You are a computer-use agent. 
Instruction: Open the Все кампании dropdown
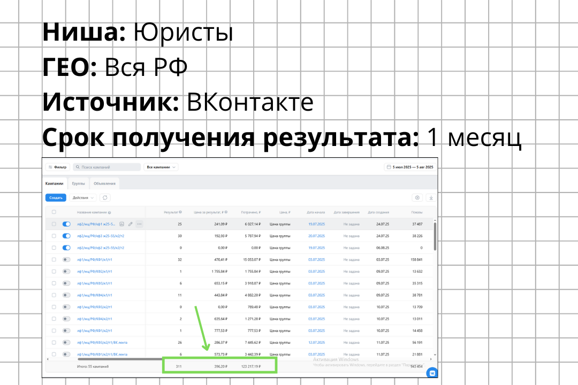(161, 167)
